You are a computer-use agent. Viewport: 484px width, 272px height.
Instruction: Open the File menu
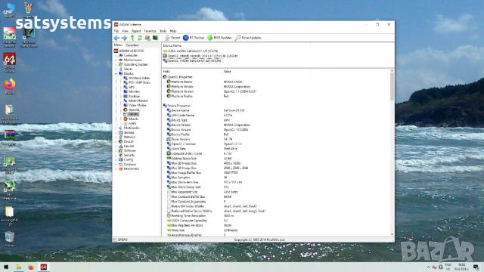pyautogui.click(x=116, y=31)
